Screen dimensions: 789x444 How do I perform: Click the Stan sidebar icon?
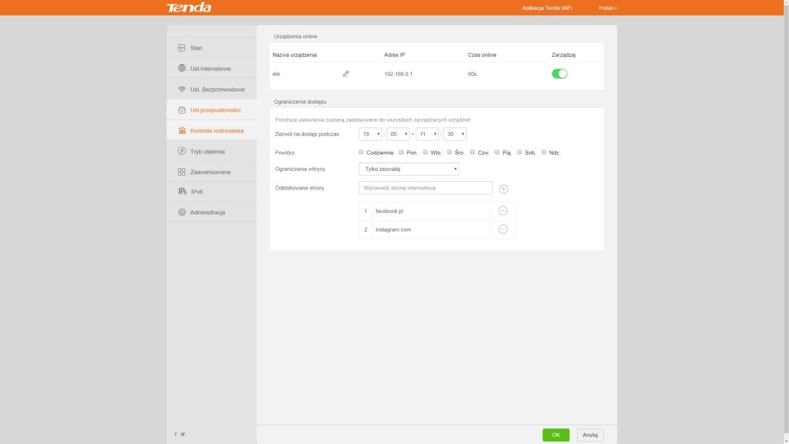tap(181, 48)
